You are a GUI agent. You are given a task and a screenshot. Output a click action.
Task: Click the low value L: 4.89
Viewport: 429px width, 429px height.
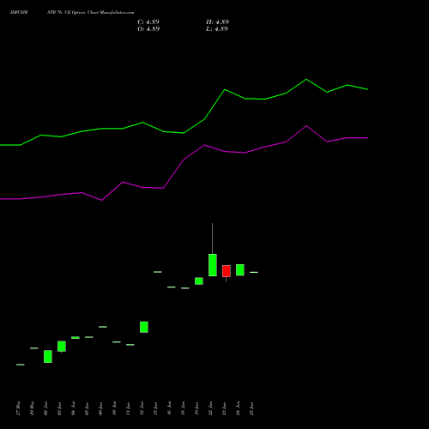pos(217,29)
